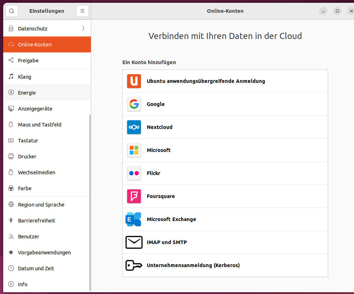354x294 pixels.
Task: Click the pink Foursquare icon
Action: click(134, 196)
